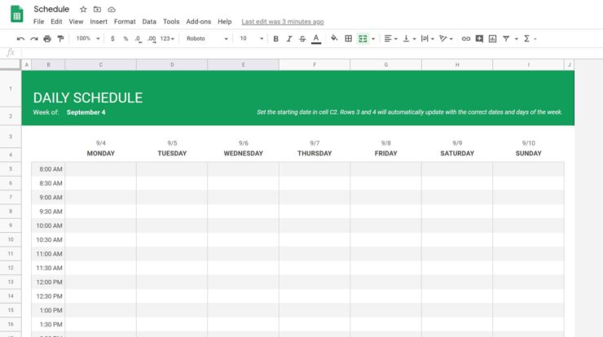
Task: Open the text wrapping dropdown
Action: point(427,39)
